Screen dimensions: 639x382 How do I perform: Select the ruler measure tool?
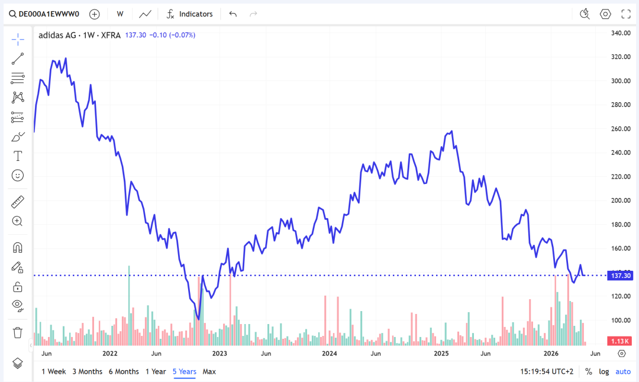click(x=18, y=202)
